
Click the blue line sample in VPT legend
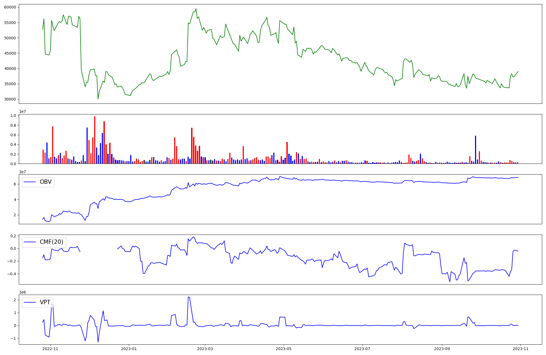point(30,302)
